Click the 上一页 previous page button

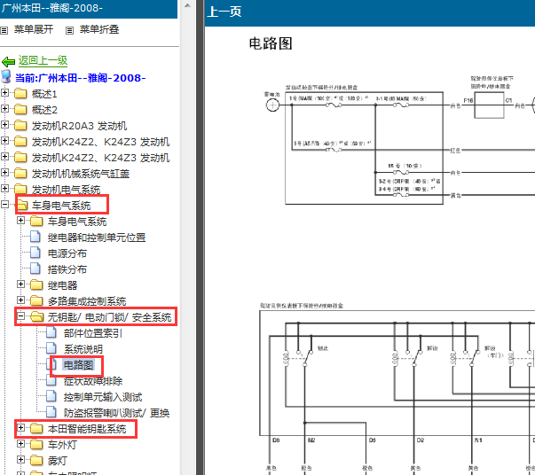pyautogui.click(x=224, y=12)
